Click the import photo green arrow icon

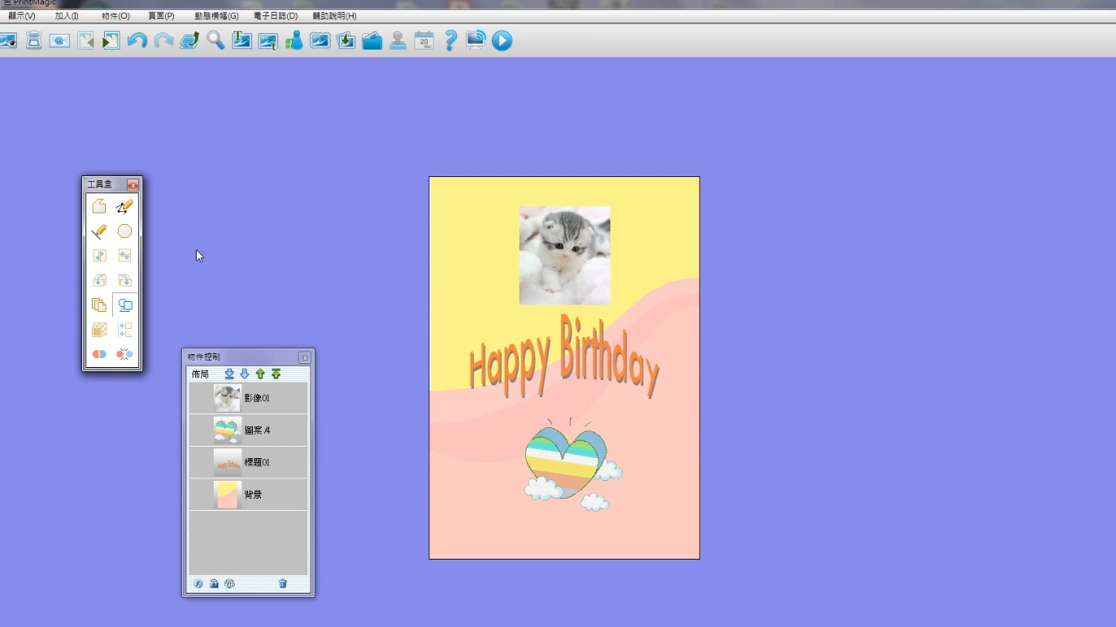(345, 41)
